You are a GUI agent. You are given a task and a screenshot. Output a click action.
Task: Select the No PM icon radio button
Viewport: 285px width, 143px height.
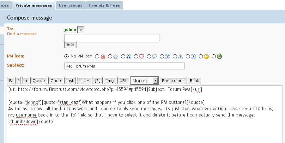point(67,56)
